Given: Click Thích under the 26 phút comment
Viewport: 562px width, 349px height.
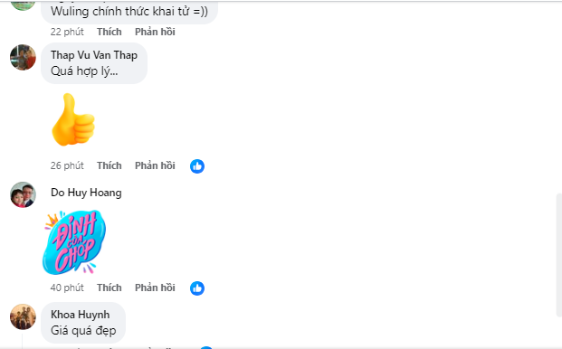Looking at the screenshot, I should [x=110, y=165].
